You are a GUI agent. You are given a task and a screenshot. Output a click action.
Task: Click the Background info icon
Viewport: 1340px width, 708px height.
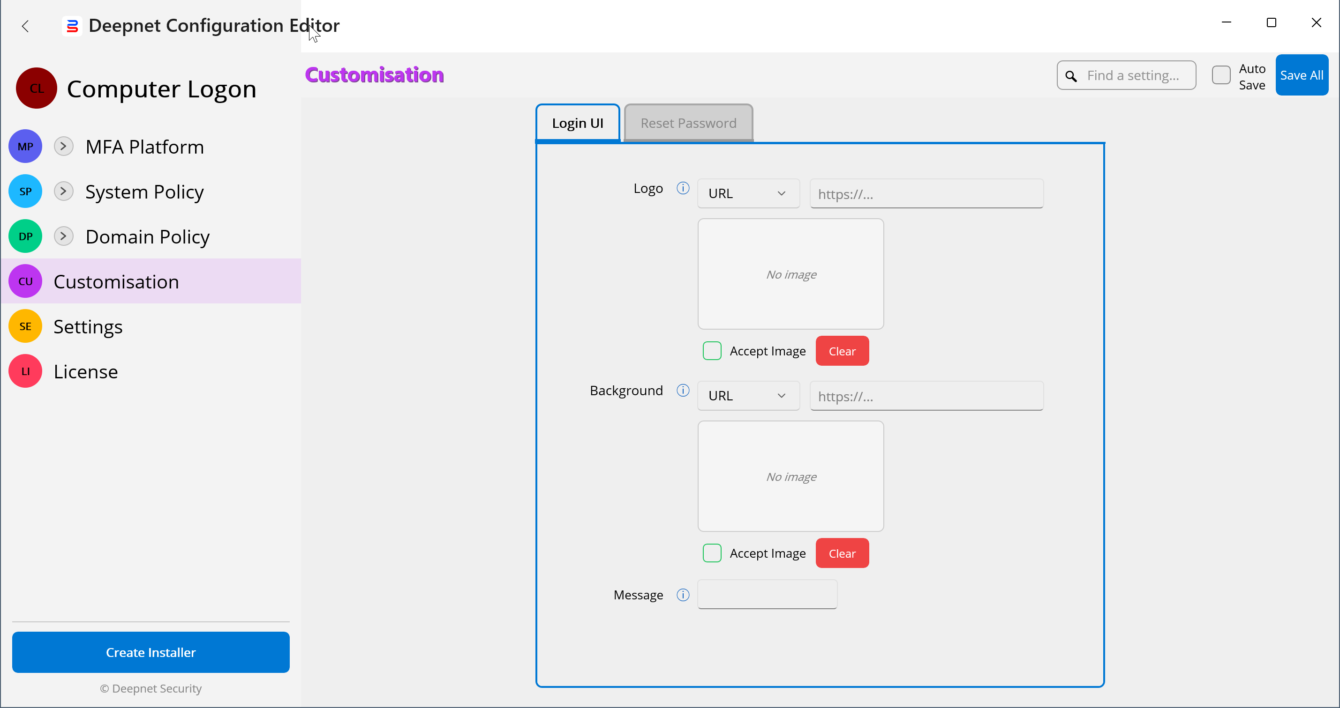click(x=683, y=390)
